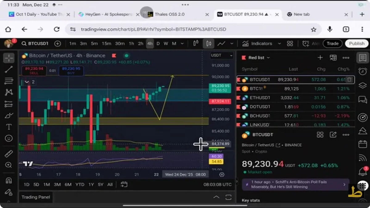Open the USDT currency dropdown
The image size is (370, 208).
pyautogui.click(x=221, y=55)
